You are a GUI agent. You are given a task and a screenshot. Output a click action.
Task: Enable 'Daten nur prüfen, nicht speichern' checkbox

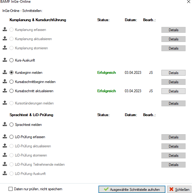(x=11, y=189)
